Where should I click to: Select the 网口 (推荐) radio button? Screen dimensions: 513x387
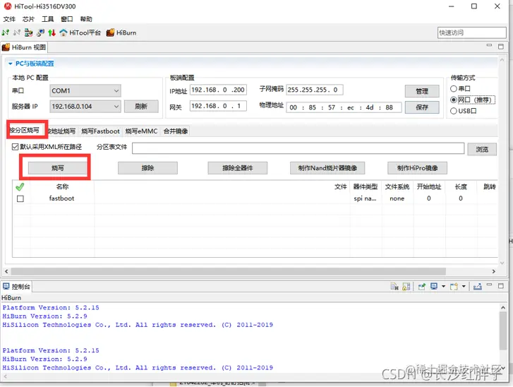pos(454,100)
